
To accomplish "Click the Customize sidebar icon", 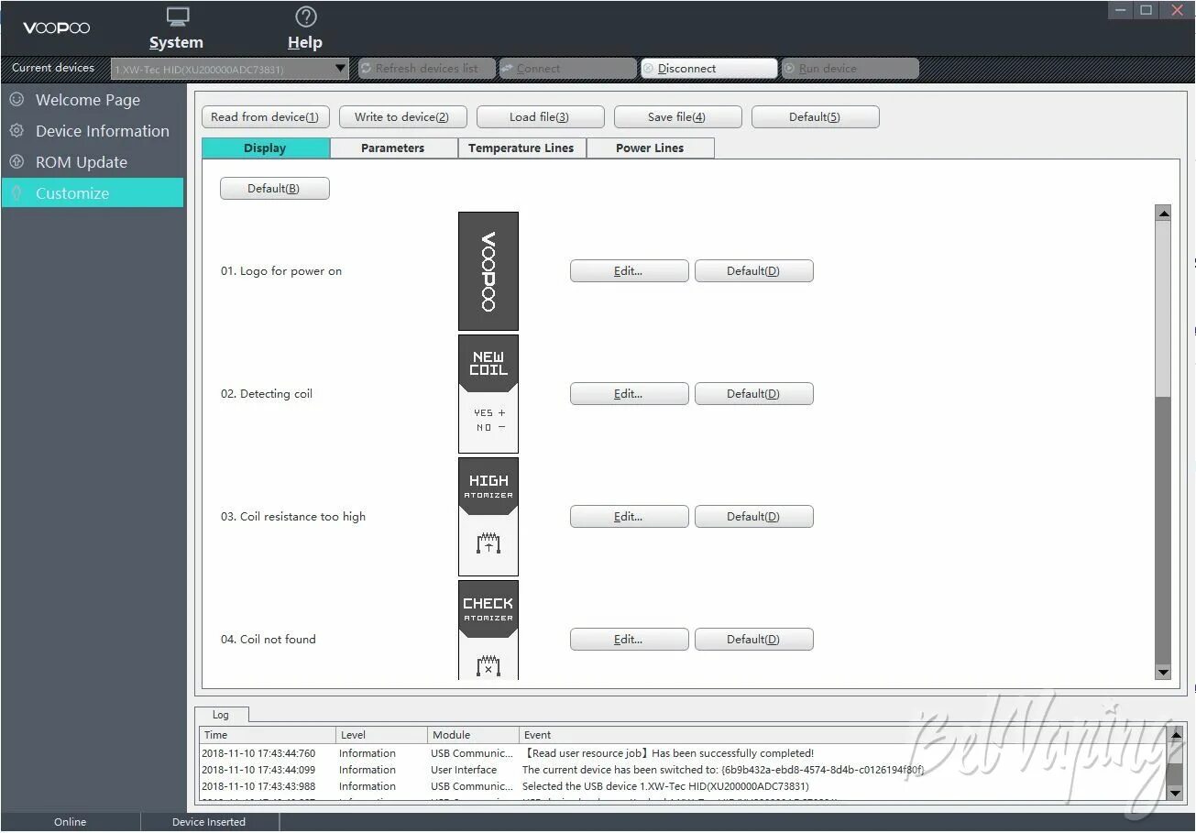I will [16, 192].
